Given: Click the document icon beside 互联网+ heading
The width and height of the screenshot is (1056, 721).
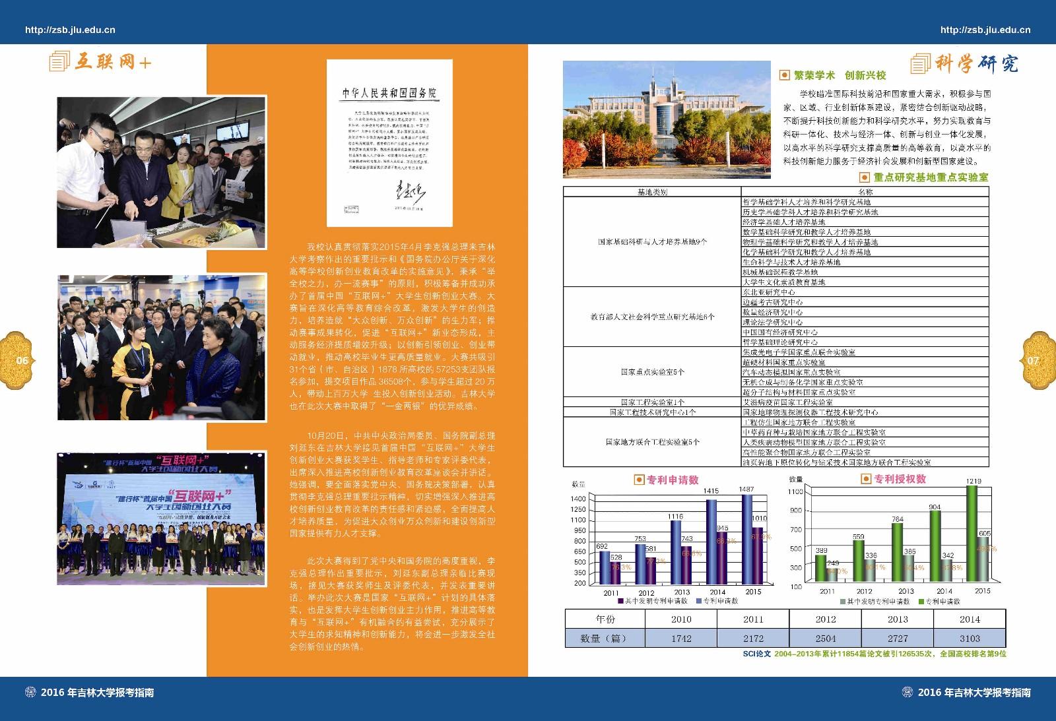Looking at the screenshot, I should coord(59,62).
